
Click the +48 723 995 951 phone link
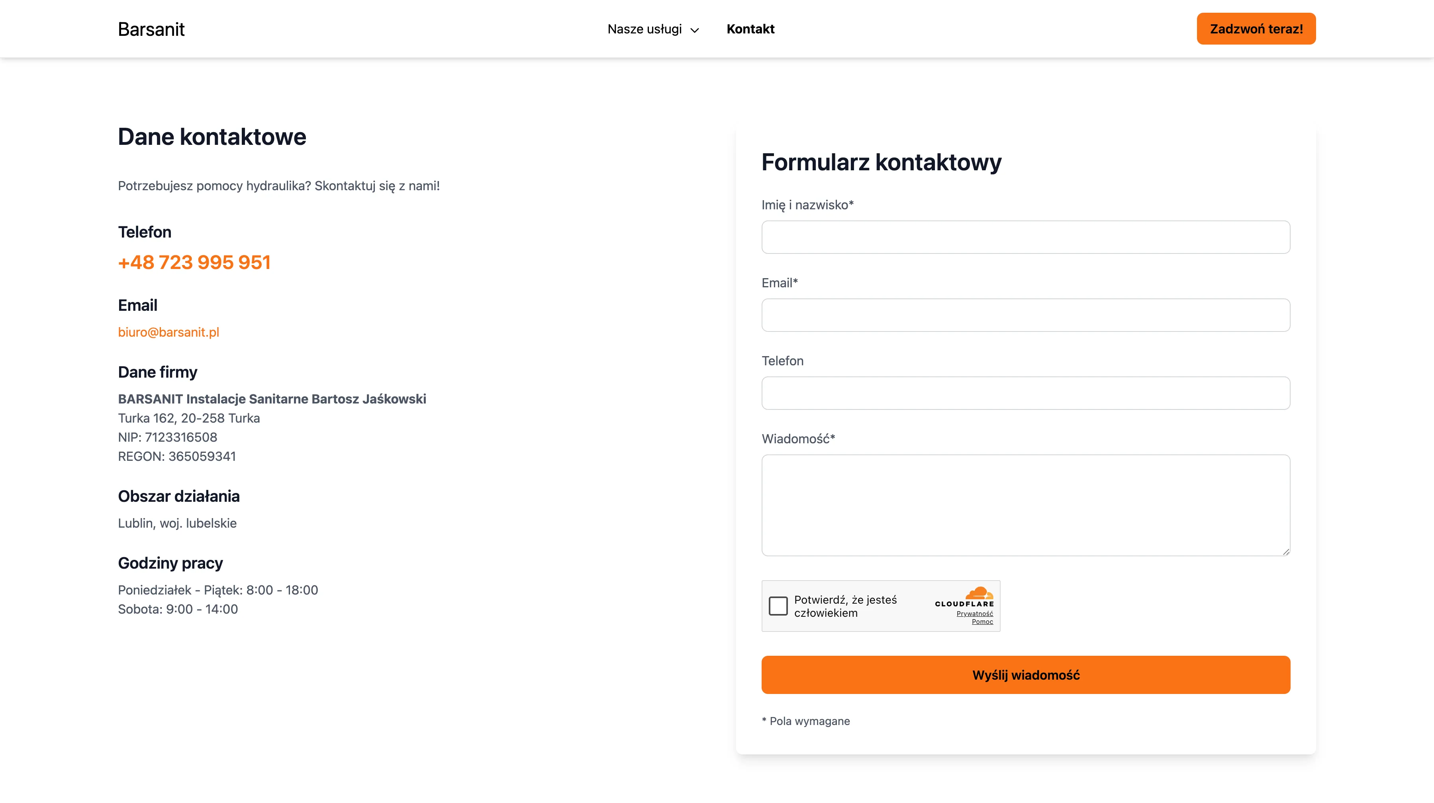[194, 262]
